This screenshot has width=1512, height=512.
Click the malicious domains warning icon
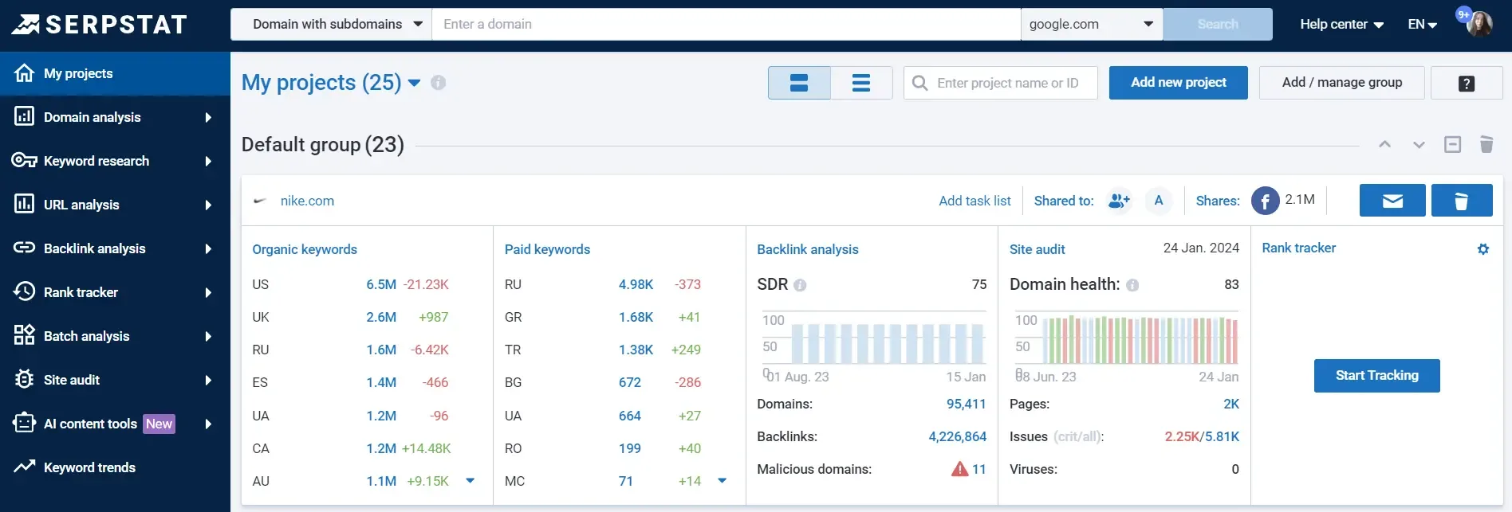pyautogui.click(x=959, y=469)
